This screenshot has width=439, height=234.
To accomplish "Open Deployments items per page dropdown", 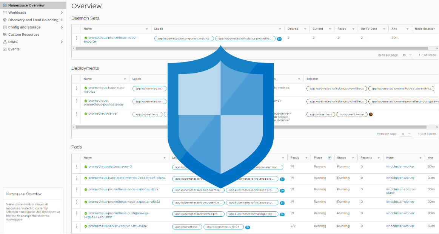I will click(x=406, y=134).
